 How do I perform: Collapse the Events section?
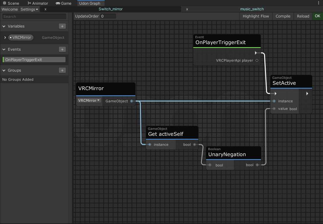4,49
